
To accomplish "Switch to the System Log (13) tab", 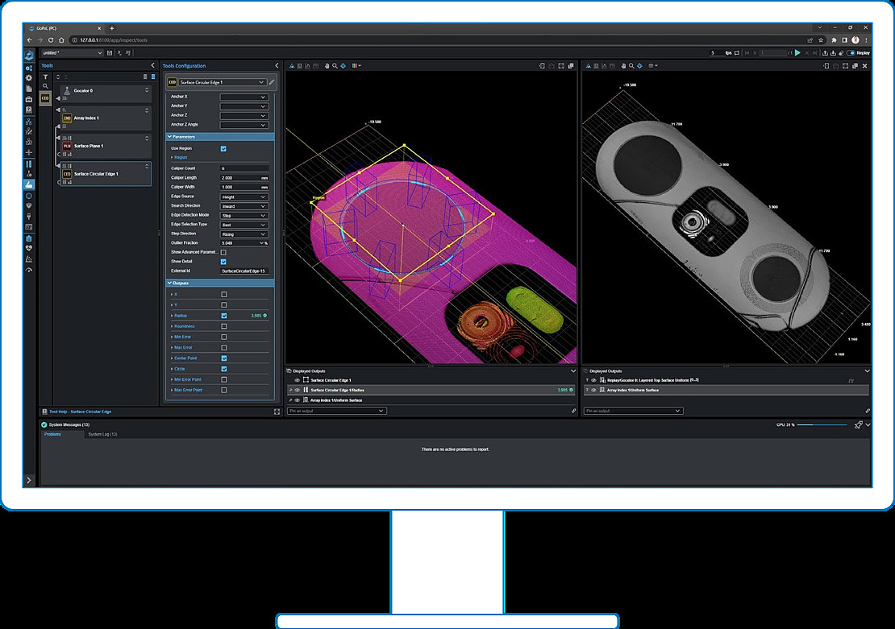I will [x=102, y=435].
